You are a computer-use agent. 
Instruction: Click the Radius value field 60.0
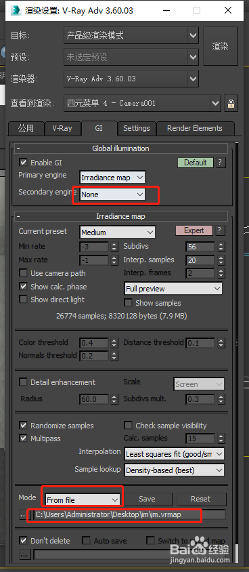coord(93,399)
